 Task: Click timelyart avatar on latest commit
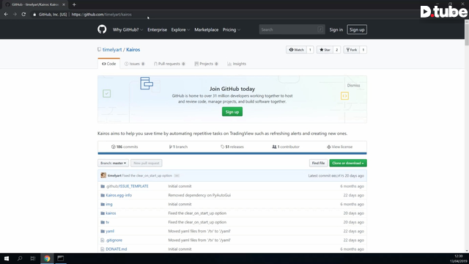pos(103,175)
